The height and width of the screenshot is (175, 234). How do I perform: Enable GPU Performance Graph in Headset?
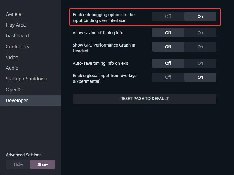tap(200, 47)
